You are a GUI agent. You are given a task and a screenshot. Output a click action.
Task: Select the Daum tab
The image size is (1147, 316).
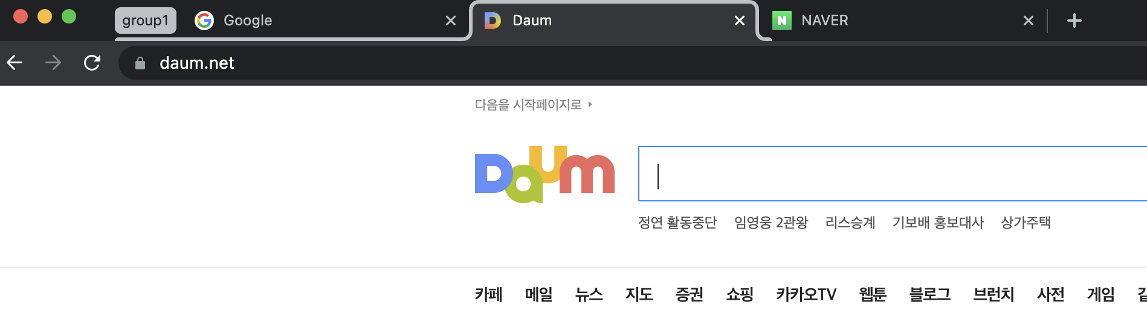tap(614, 21)
